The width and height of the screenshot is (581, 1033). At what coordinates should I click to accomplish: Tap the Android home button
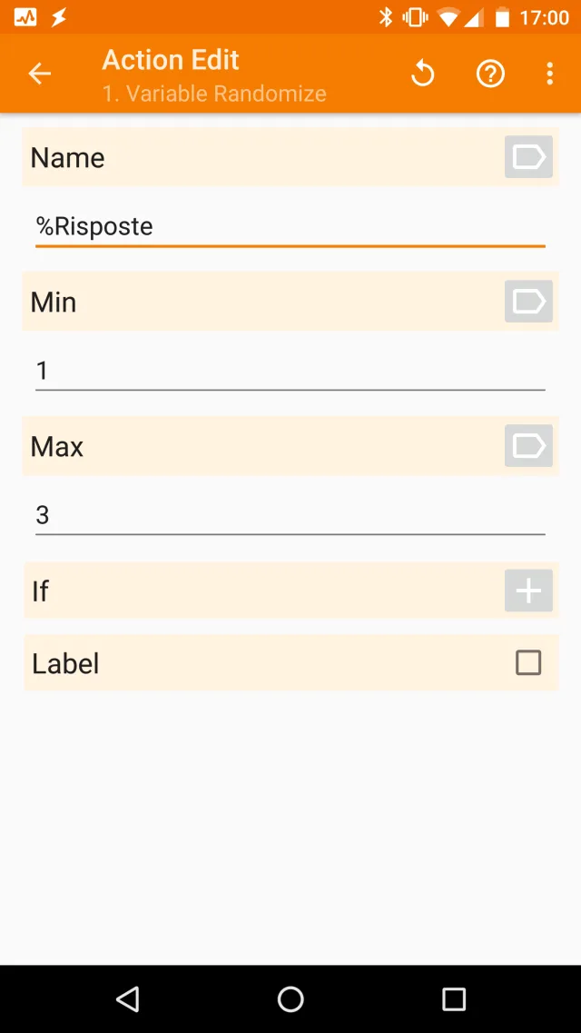coord(290,998)
